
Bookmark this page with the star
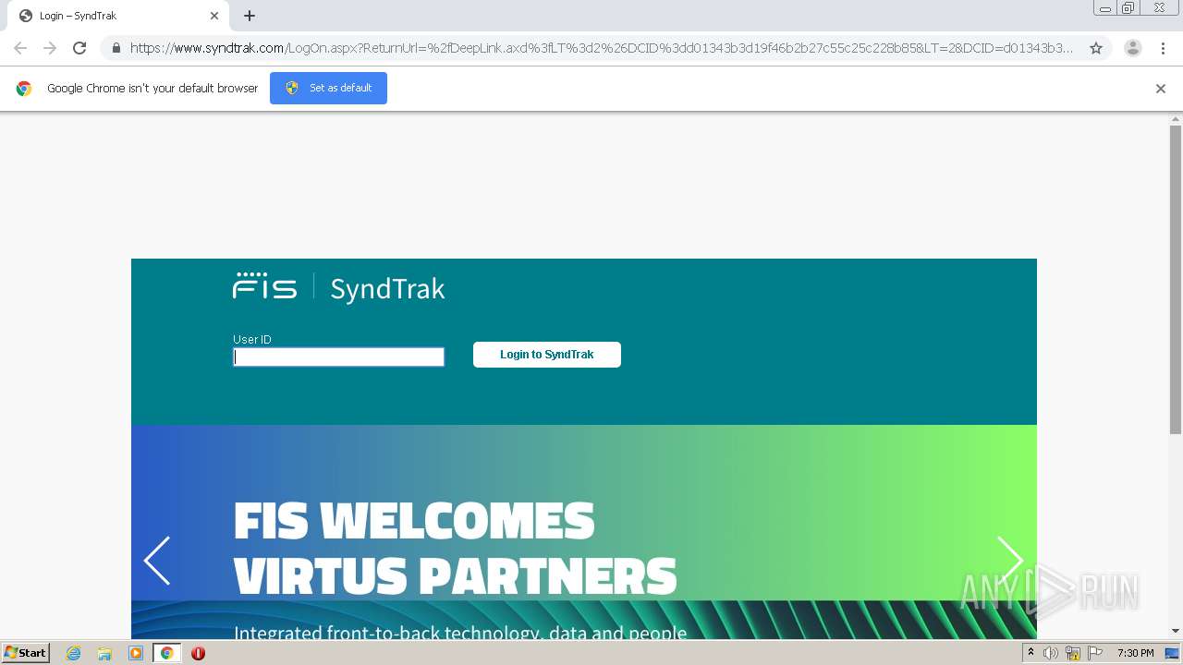tap(1096, 48)
